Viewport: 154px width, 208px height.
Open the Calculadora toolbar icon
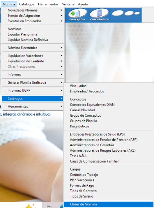coord(99,15)
